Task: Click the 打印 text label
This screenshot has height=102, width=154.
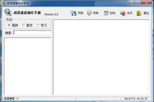Action: pos(113,13)
